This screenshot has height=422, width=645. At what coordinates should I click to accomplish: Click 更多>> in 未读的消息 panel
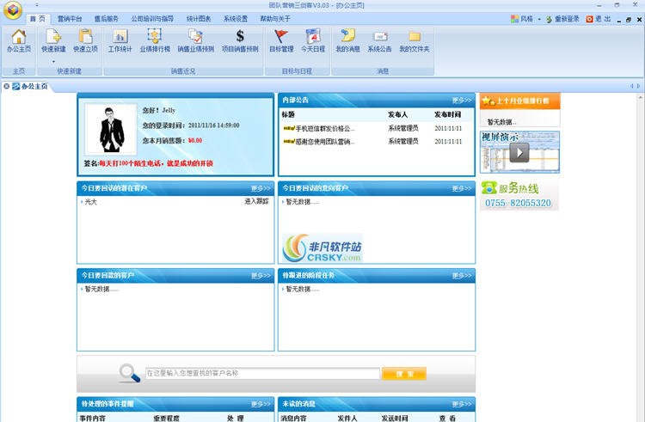pyautogui.click(x=462, y=404)
